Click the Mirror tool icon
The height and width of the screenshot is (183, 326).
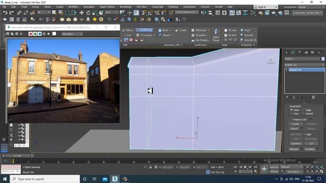tap(203, 13)
